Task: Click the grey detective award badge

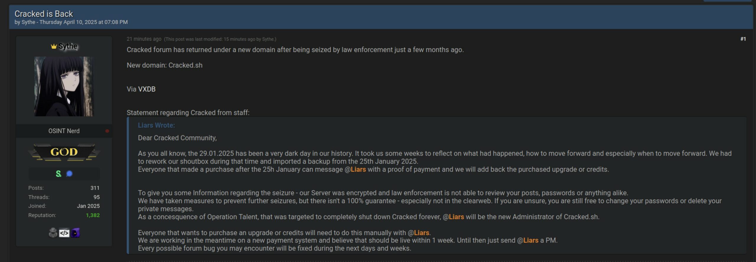Action: pyautogui.click(x=53, y=233)
